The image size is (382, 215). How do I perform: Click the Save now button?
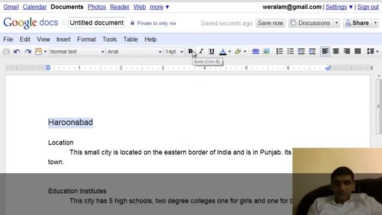(270, 23)
